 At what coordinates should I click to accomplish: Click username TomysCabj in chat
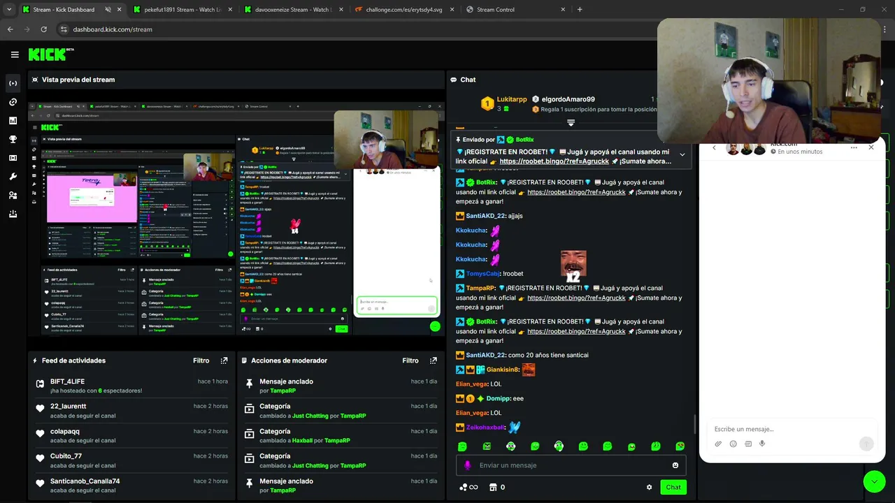coord(483,274)
